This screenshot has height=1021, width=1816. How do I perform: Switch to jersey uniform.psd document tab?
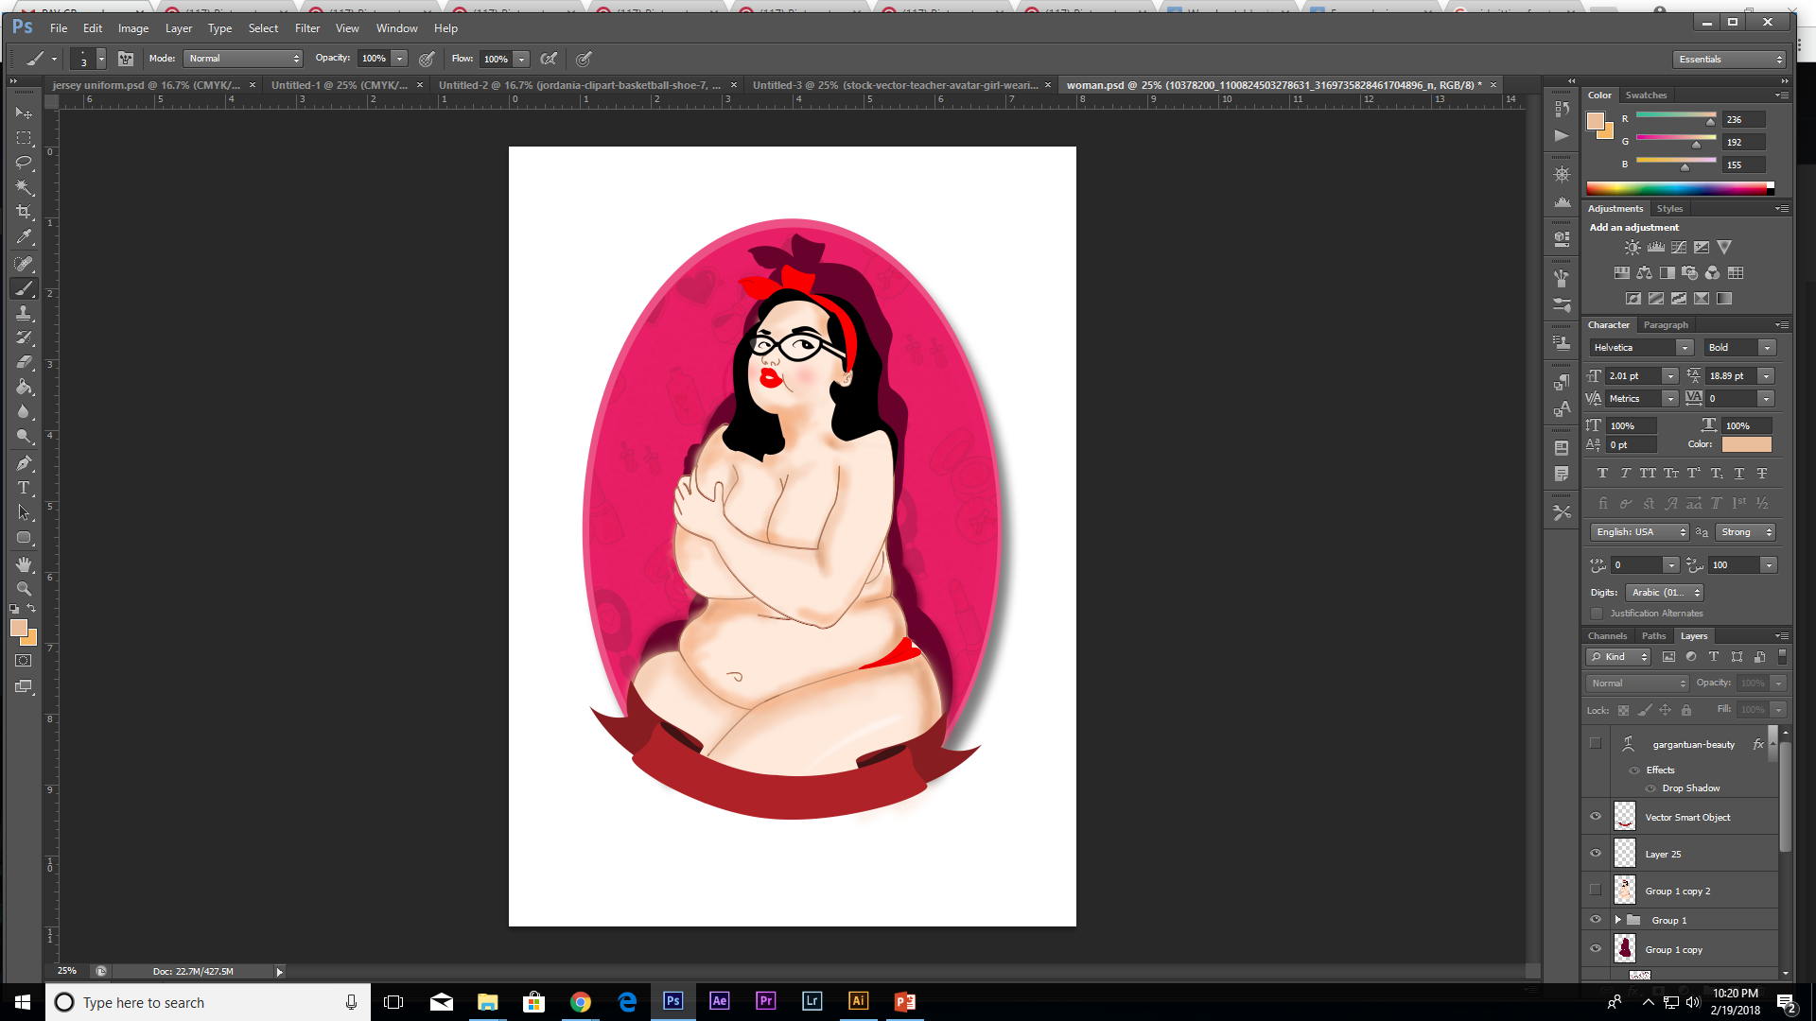[147, 85]
